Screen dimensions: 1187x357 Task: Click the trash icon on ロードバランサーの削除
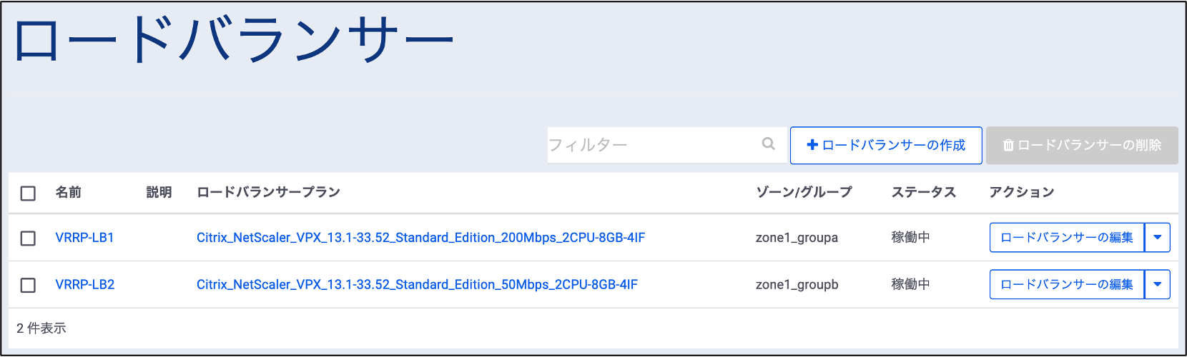pyautogui.click(x=1008, y=145)
